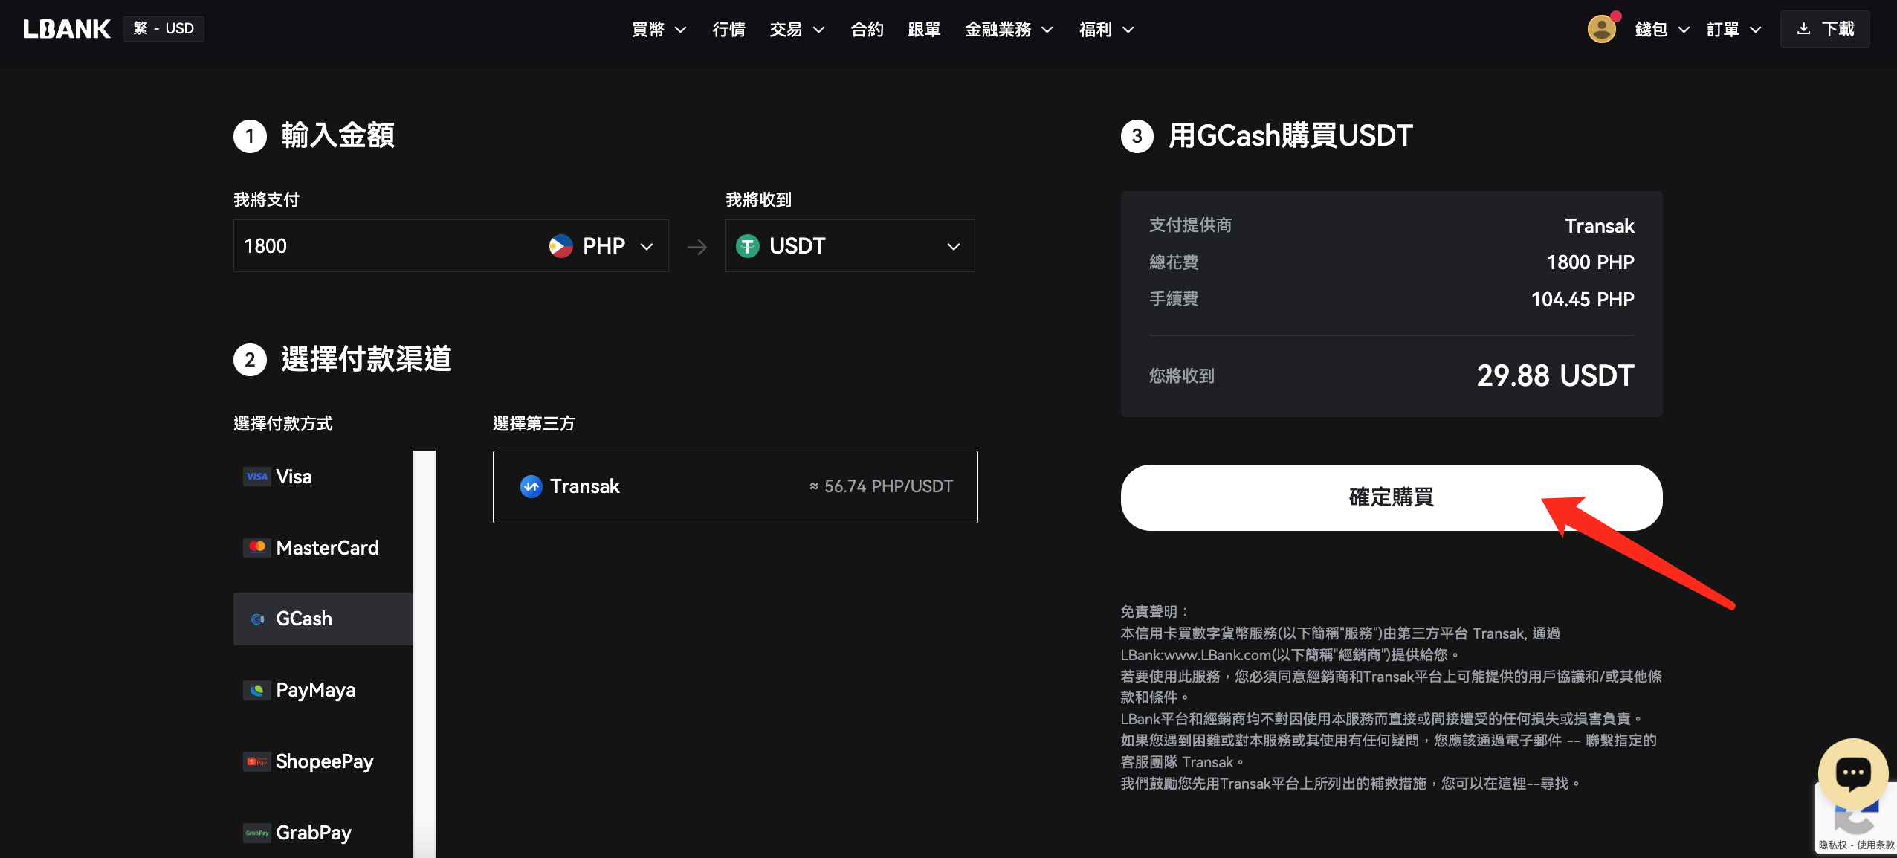Go to the 行情 markets page
The image size is (1897, 858).
(x=728, y=29)
